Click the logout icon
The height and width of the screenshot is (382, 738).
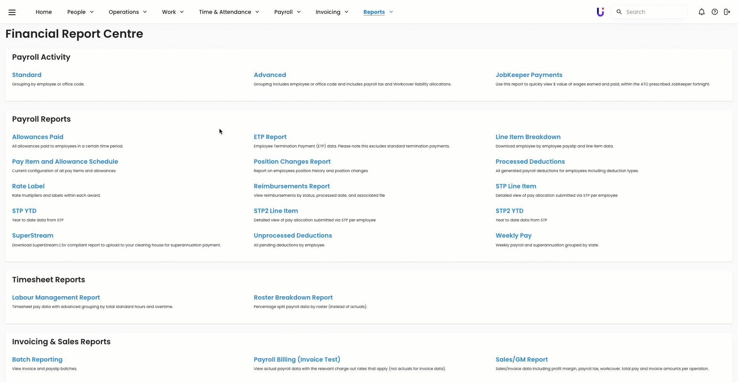727,12
